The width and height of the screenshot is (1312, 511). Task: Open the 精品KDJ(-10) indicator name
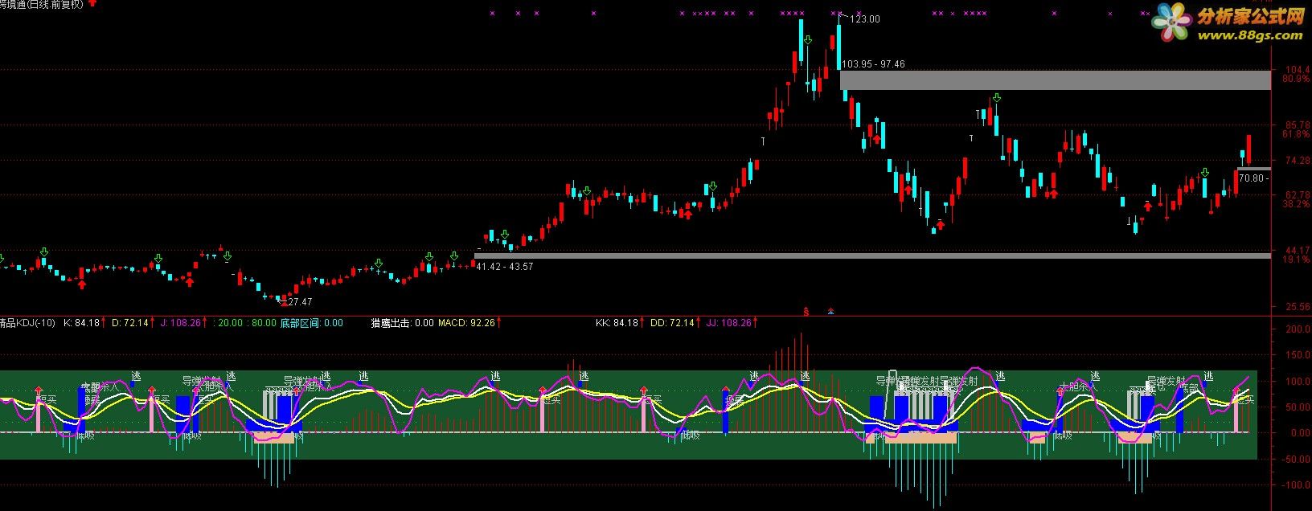pos(27,323)
